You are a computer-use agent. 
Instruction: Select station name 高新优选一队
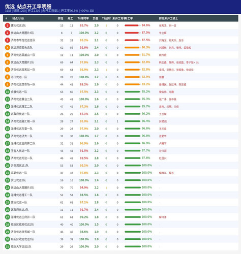point(19,173)
